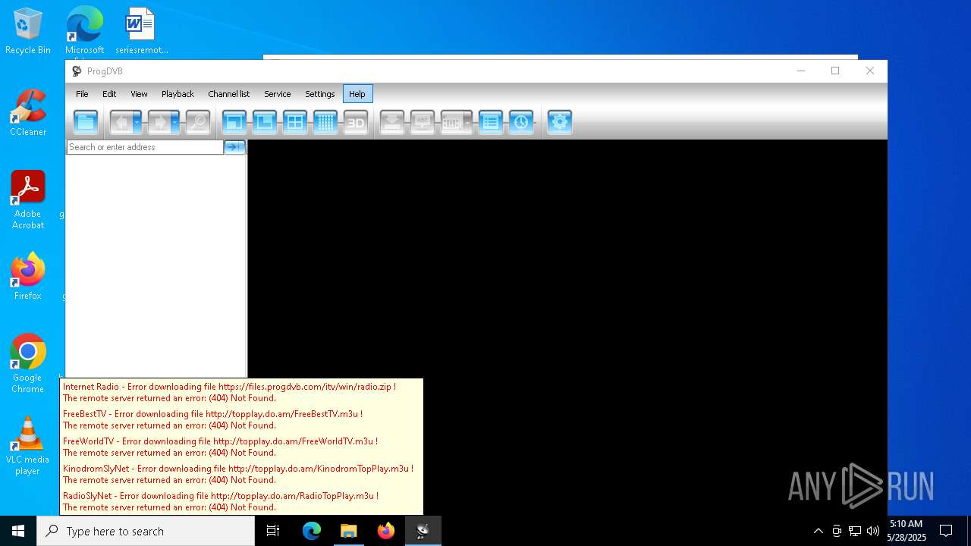The image size is (971, 546).
Task: Click the volume speaker tray icon
Action: 873,531
